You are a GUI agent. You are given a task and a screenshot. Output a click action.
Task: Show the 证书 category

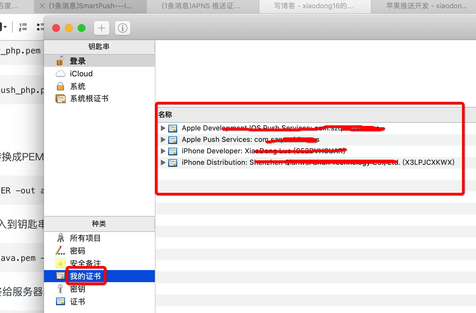99,302
